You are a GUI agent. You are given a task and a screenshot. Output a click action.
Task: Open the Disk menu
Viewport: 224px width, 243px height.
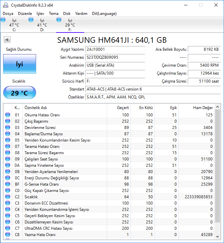[x=67, y=14]
